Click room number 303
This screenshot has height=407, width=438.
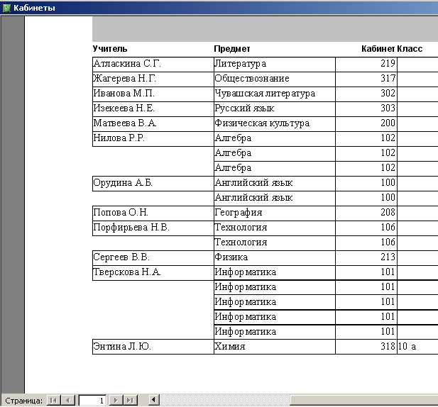coord(366,109)
